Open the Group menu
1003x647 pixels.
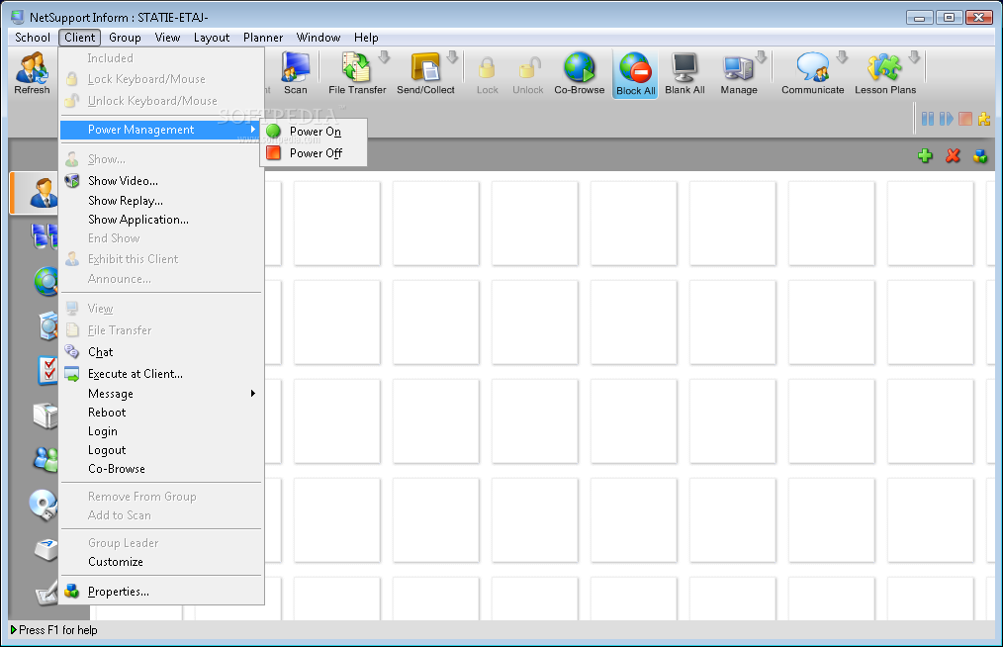pyautogui.click(x=125, y=38)
